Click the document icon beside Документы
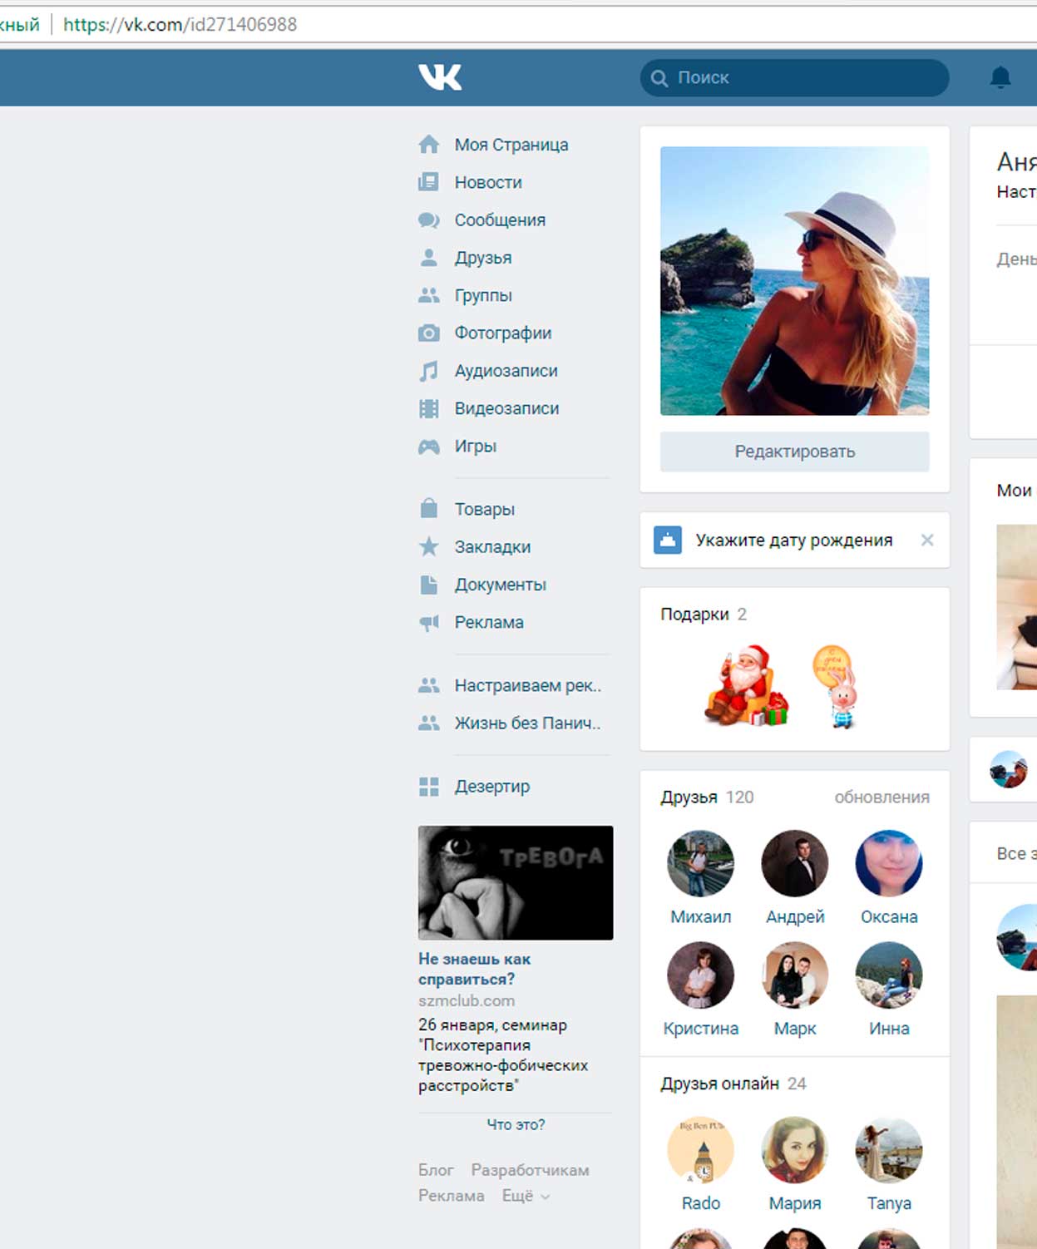The image size is (1037, 1249). tap(429, 585)
